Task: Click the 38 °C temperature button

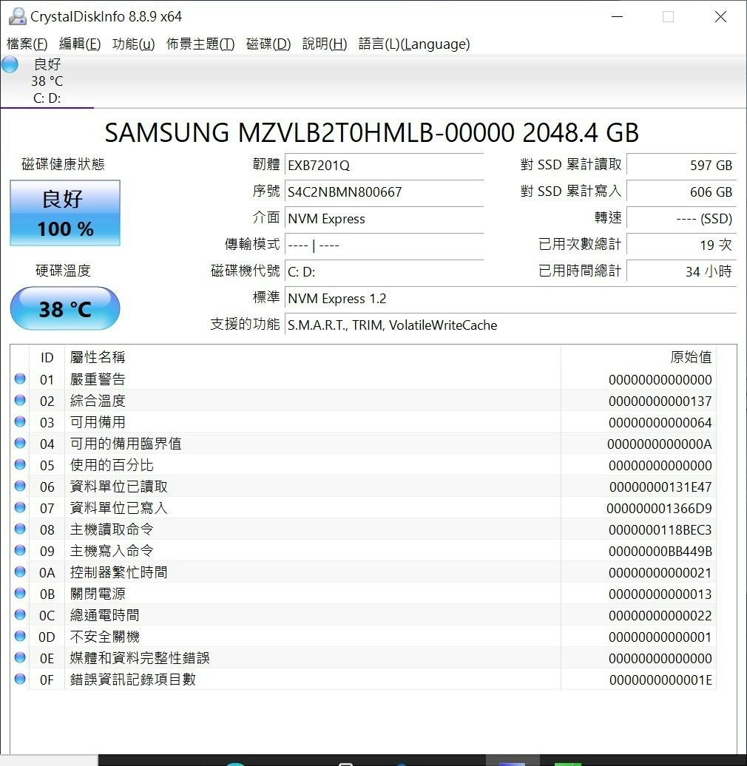Action: 65,309
